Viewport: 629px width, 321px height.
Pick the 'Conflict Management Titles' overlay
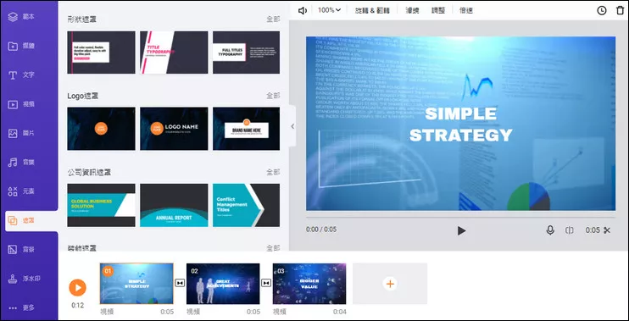(x=246, y=205)
